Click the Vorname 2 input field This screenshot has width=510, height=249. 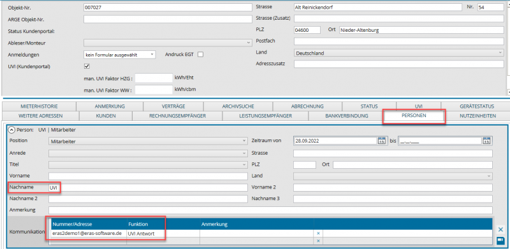point(393,188)
